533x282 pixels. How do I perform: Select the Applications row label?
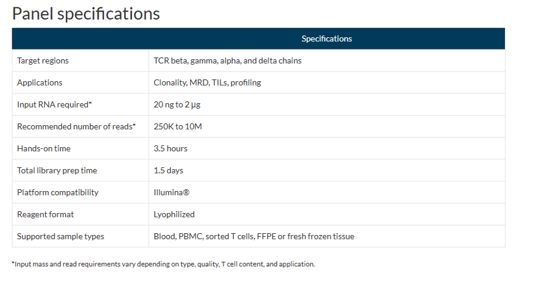40,82
